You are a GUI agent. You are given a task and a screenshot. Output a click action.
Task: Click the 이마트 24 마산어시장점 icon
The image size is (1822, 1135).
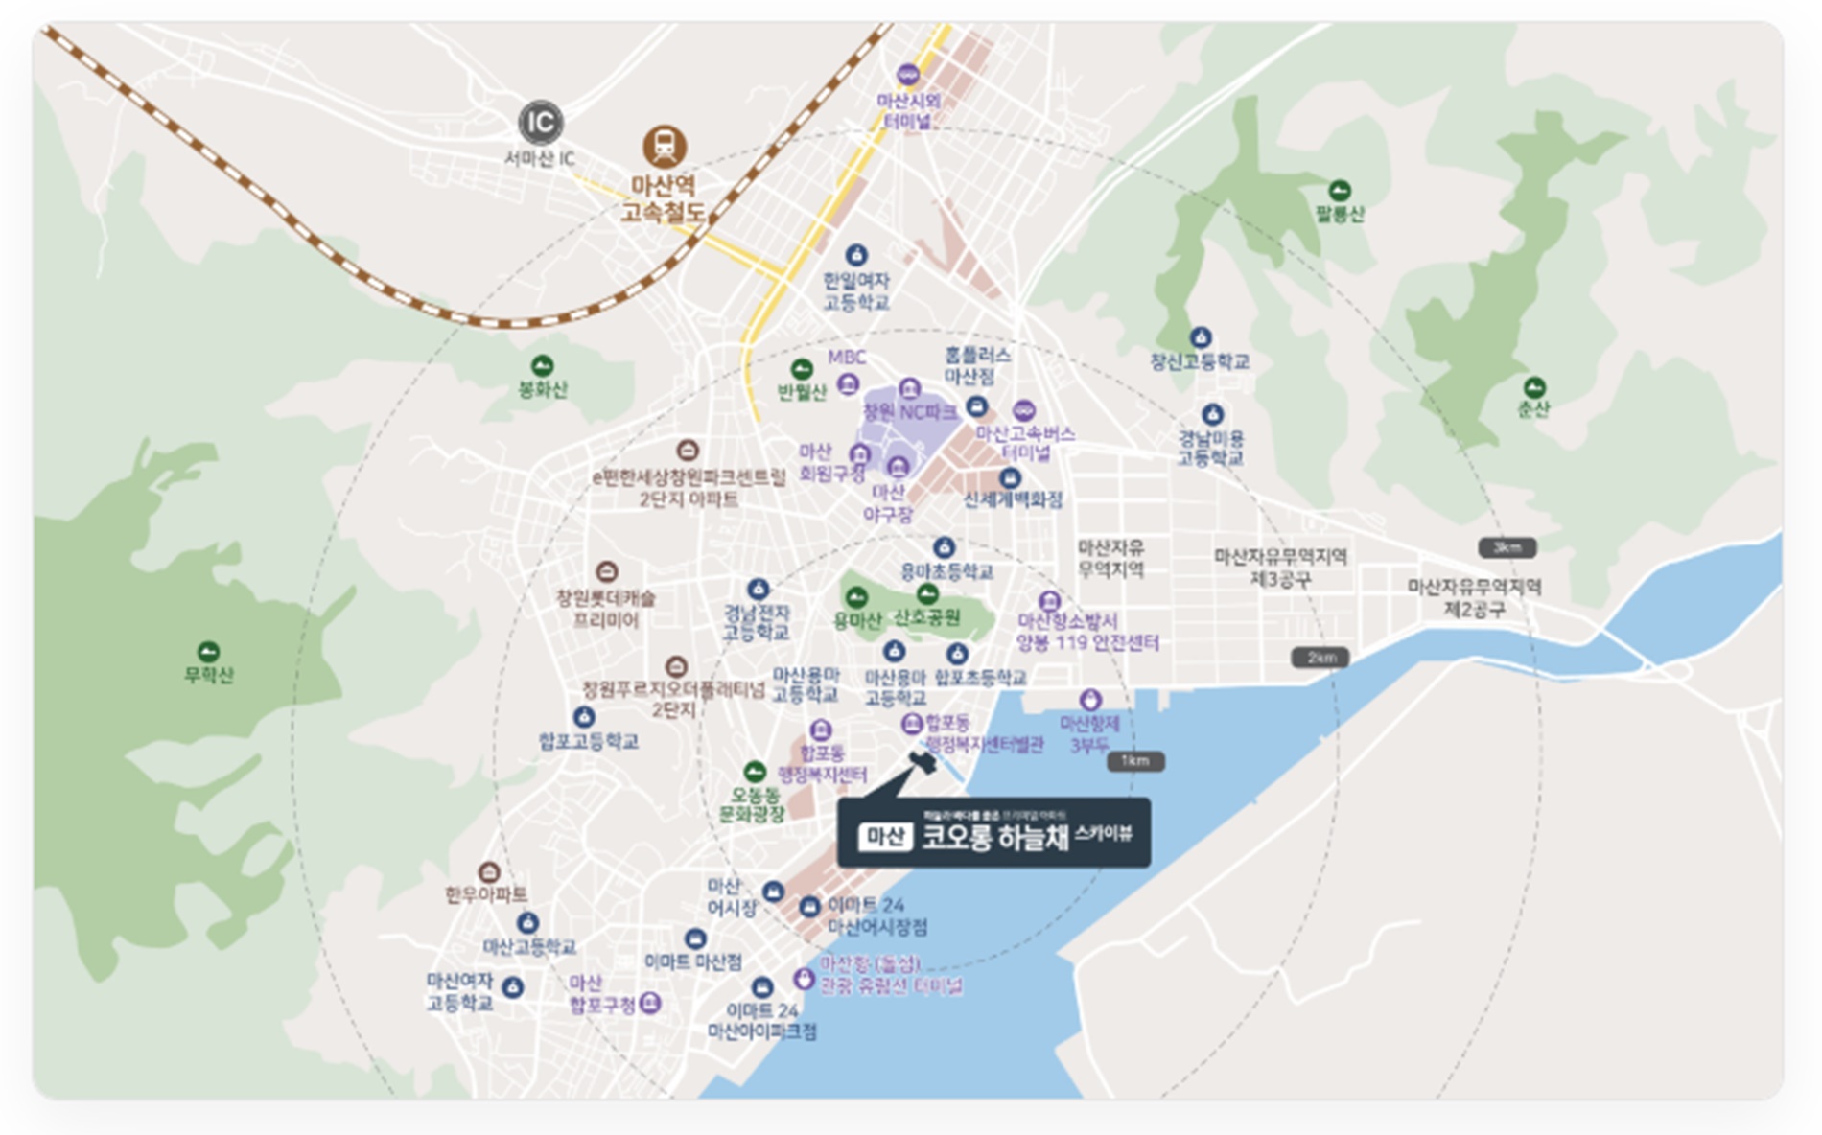pos(809,907)
